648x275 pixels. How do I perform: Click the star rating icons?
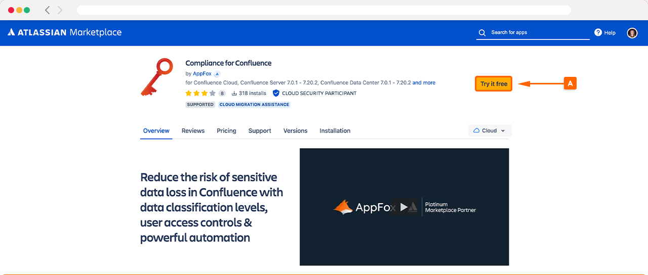click(x=200, y=94)
